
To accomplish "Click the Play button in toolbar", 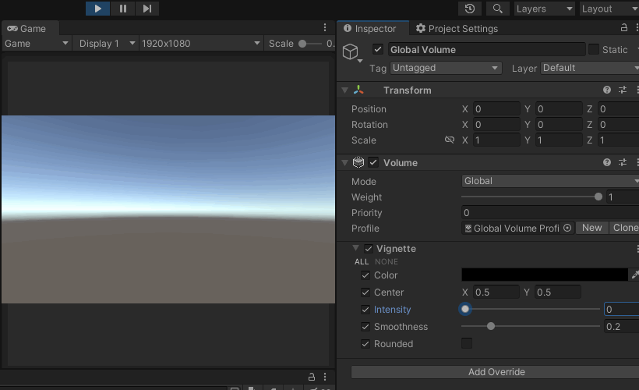I will click(x=97, y=9).
